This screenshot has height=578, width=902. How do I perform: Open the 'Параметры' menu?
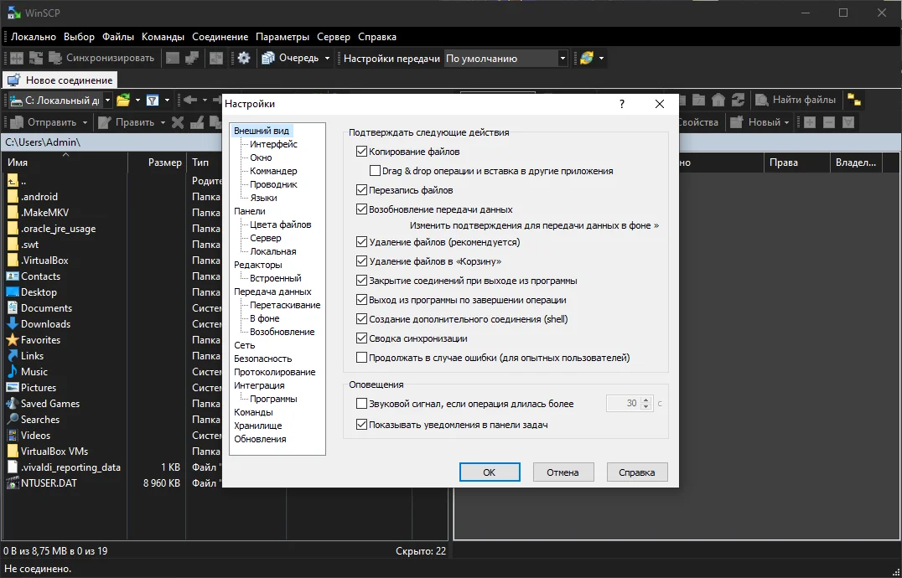283,37
